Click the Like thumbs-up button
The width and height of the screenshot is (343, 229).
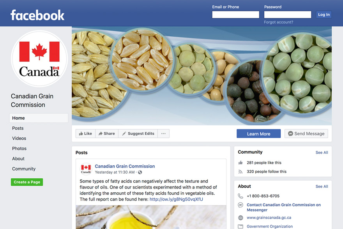85,133
